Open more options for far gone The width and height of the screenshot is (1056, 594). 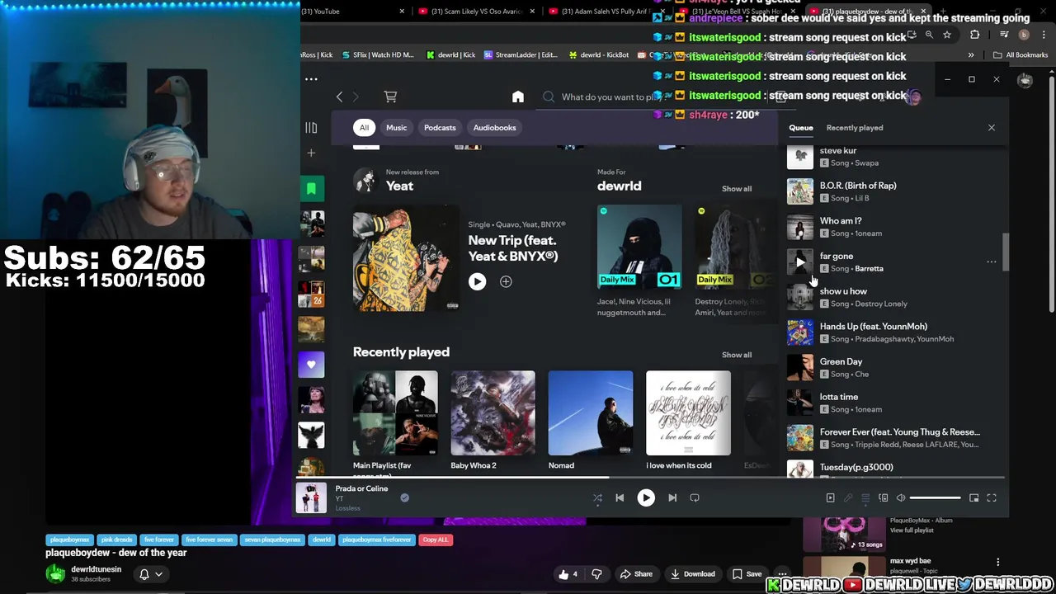point(992,262)
